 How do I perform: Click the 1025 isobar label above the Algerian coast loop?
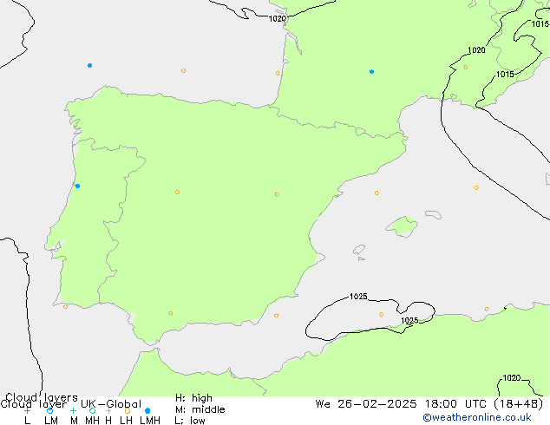tap(358, 297)
